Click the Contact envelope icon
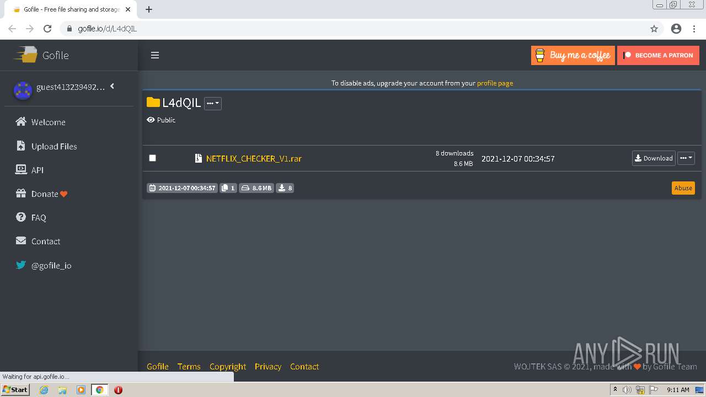The height and width of the screenshot is (397, 706). point(21,241)
